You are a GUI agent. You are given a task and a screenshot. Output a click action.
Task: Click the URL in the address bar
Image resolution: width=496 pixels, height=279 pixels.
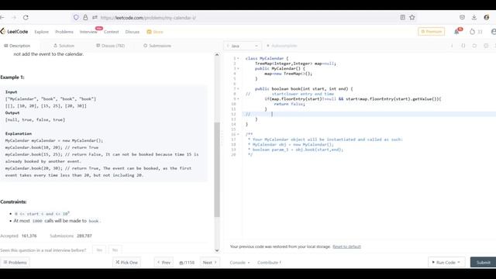[x=148, y=18]
